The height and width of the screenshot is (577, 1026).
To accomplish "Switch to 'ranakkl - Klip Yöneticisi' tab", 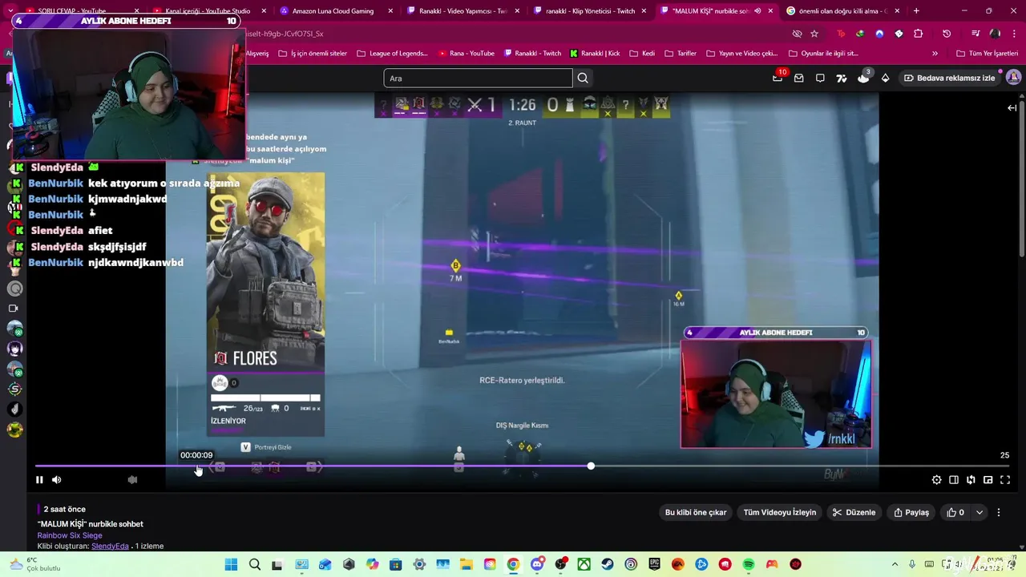I will click(x=589, y=11).
